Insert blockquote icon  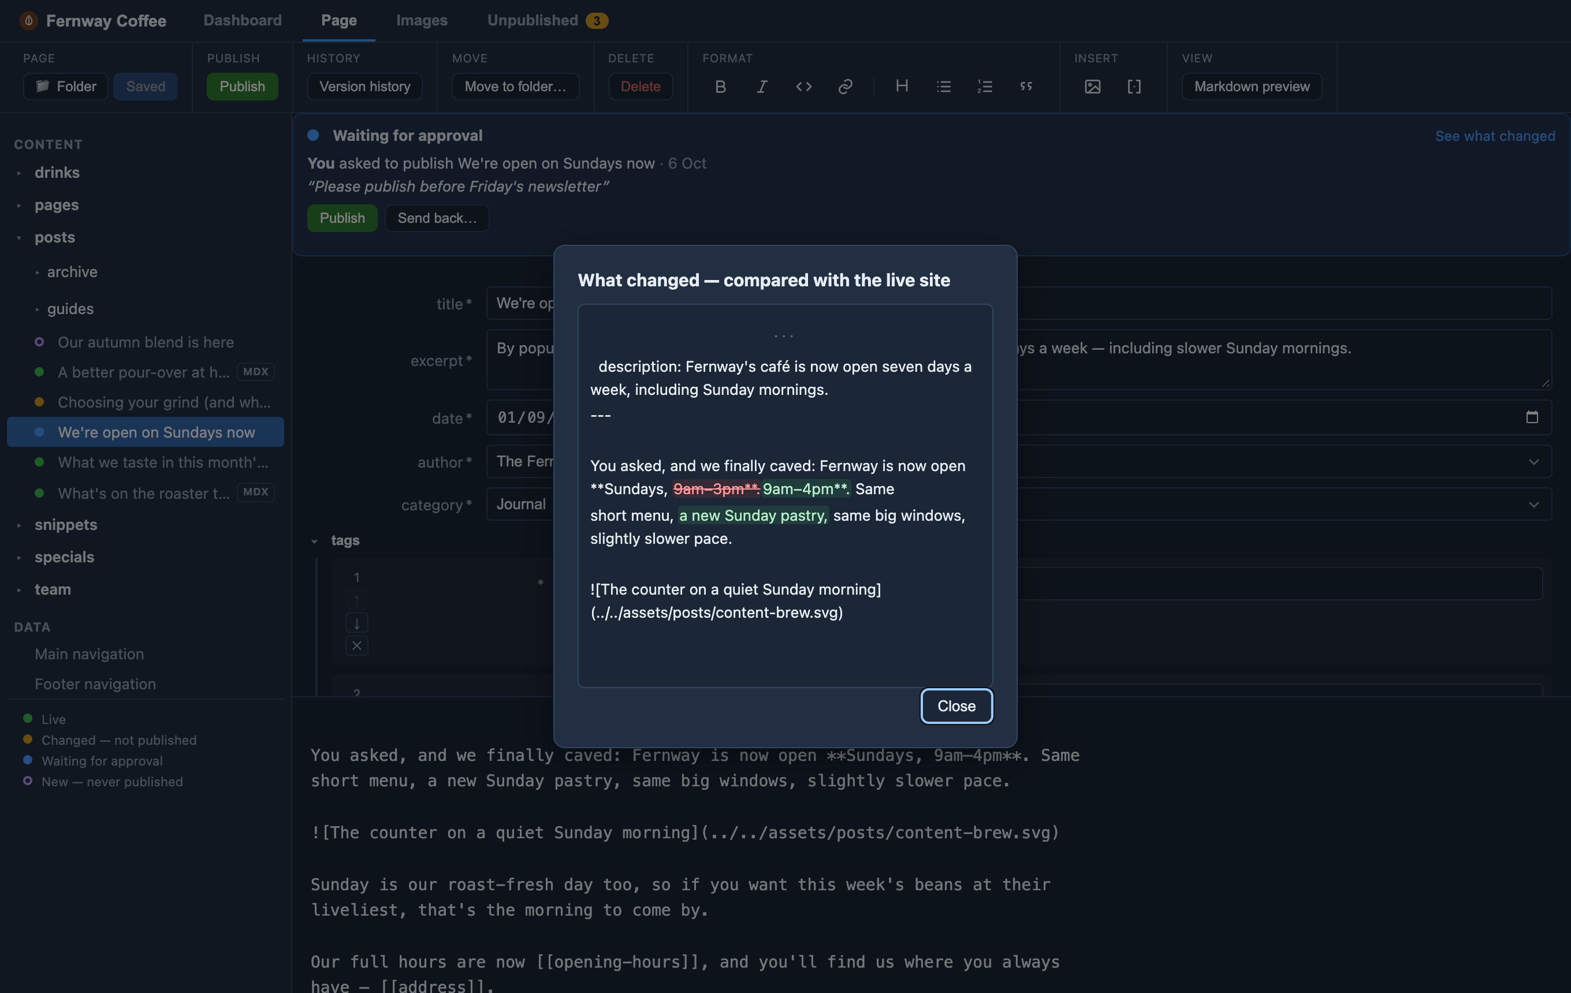coord(1026,87)
